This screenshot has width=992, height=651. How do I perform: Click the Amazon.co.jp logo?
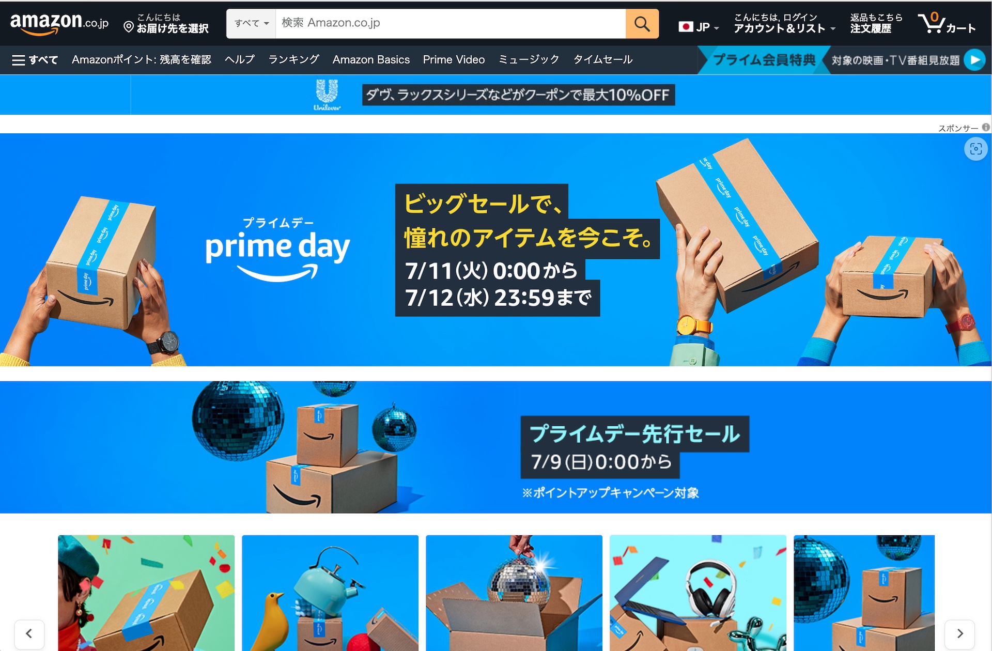(x=59, y=23)
